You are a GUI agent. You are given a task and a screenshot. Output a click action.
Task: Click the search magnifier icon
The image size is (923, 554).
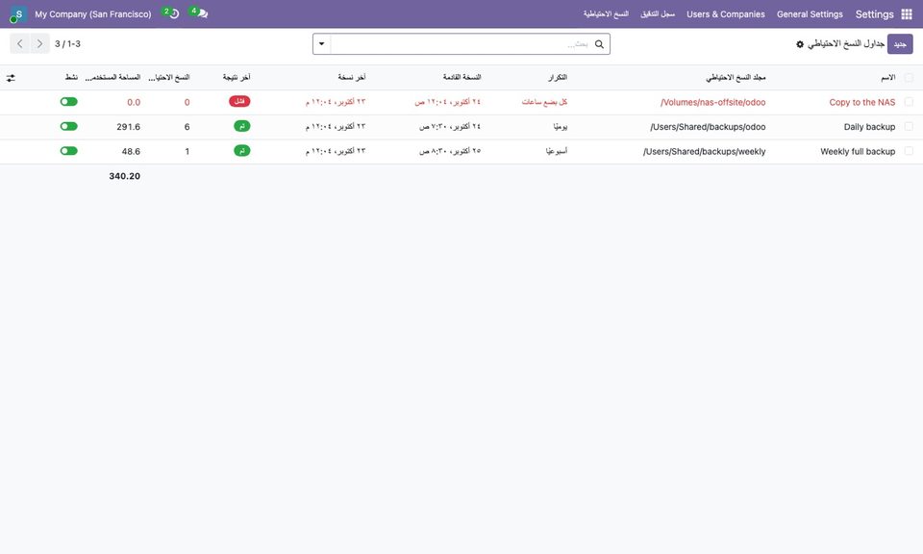coord(599,44)
